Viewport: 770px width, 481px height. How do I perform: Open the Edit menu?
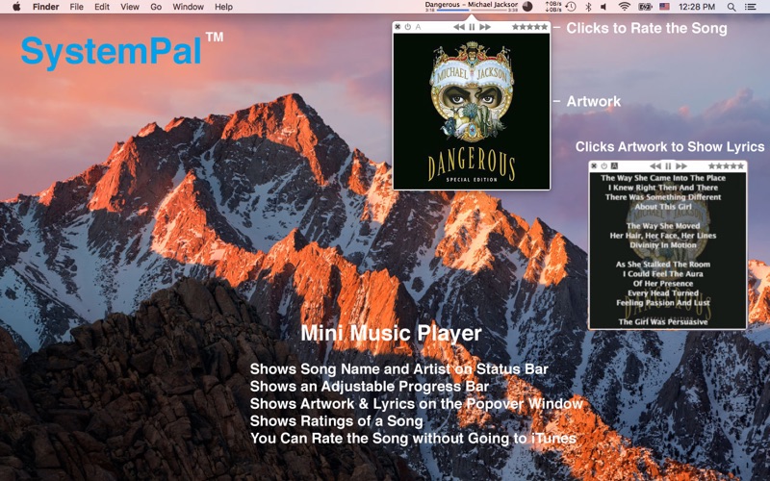pyautogui.click(x=102, y=7)
